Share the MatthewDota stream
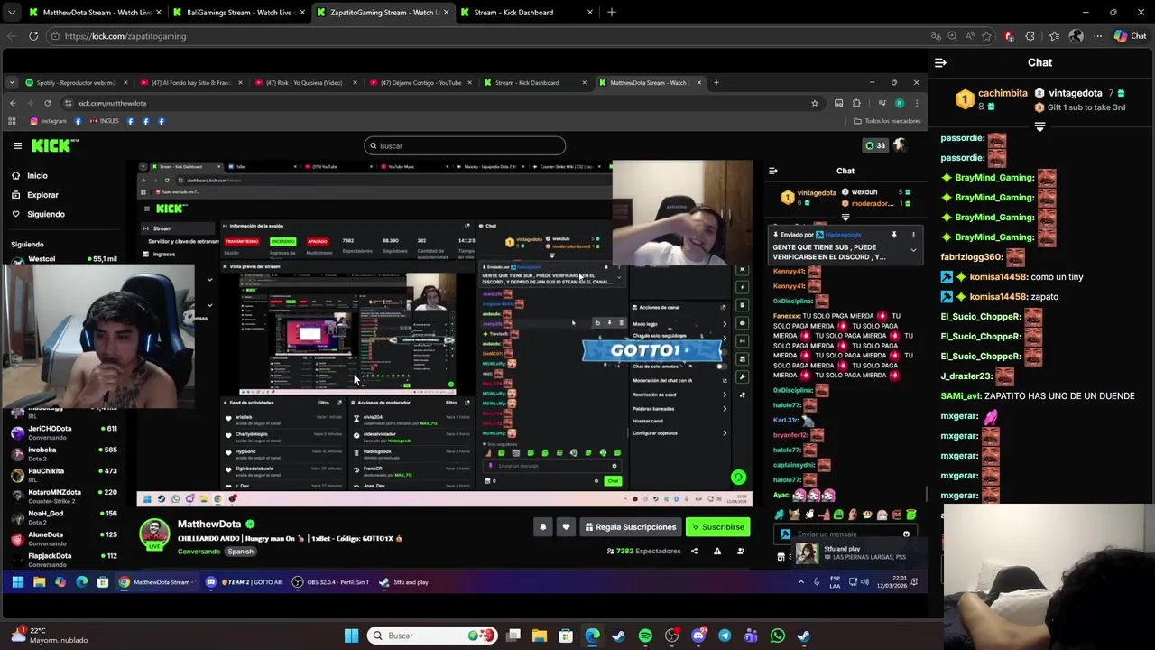The image size is (1155, 650). (x=694, y=551)
